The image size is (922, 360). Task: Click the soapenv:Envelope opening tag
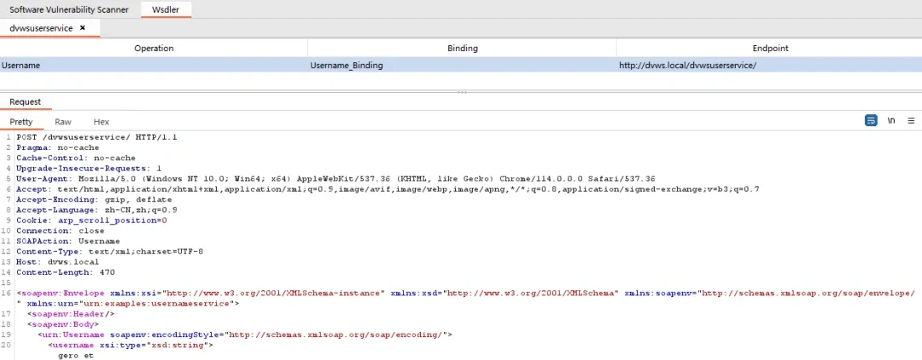[466, 293]
